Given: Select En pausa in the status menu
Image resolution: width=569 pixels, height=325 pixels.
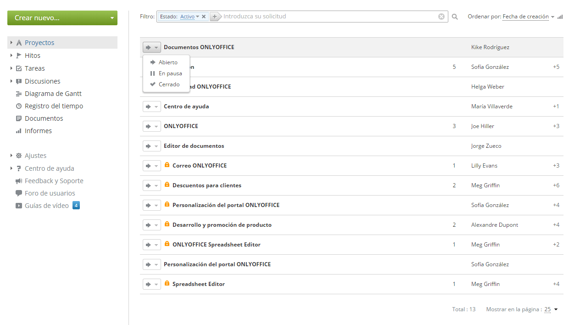Looking at the screenshot, I should tap(166, 73).
